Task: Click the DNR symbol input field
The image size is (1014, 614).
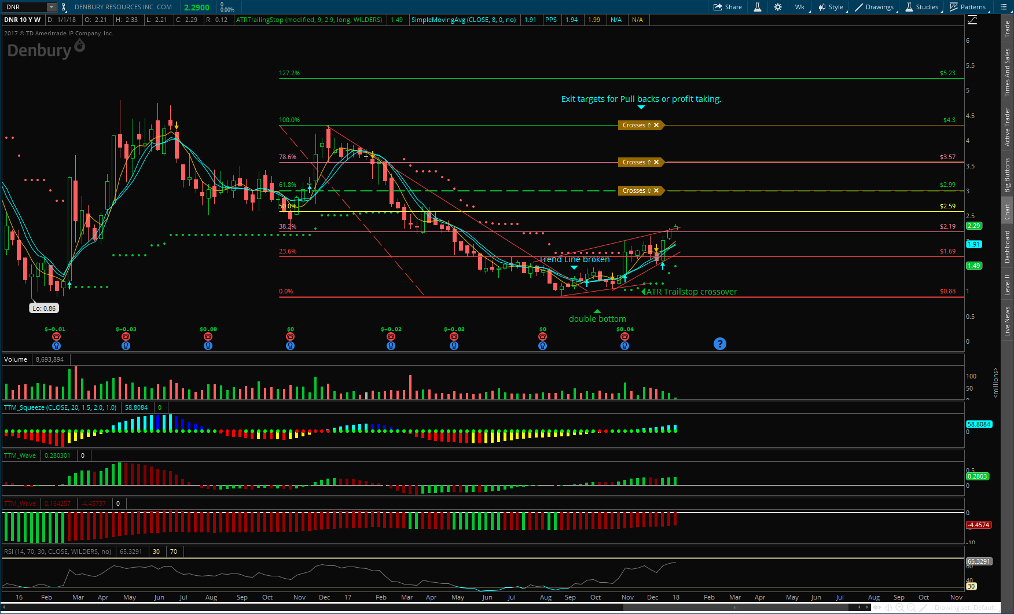Action: coord(24,7)
